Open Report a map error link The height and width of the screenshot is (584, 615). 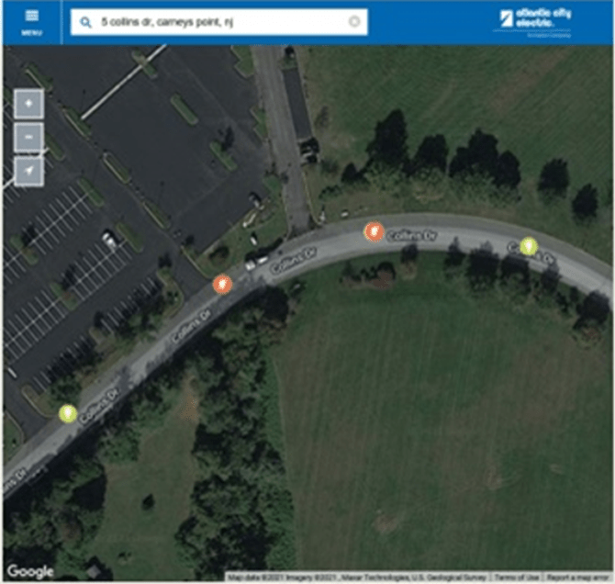[577, 578]
